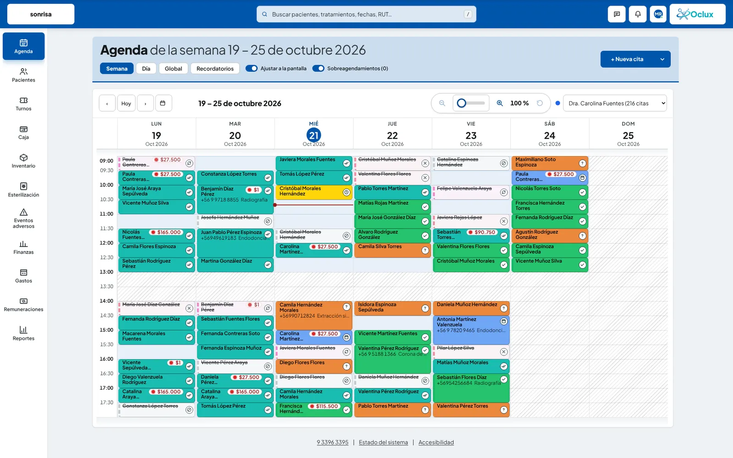733x458 pixels.
Task: Click the + Nueva cita button
Action: tap(627, 59)
